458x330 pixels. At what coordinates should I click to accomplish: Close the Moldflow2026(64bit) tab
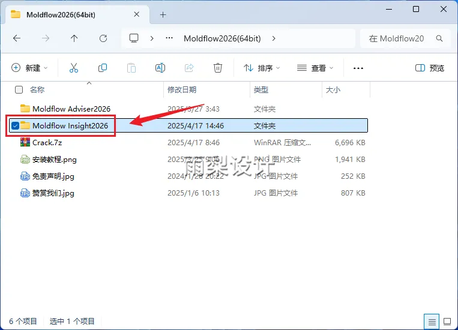(136, 14)
